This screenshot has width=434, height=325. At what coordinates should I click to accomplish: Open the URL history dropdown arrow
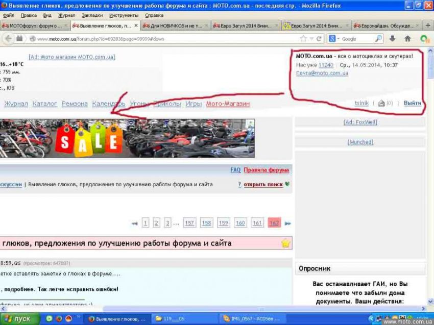(311, 39)
